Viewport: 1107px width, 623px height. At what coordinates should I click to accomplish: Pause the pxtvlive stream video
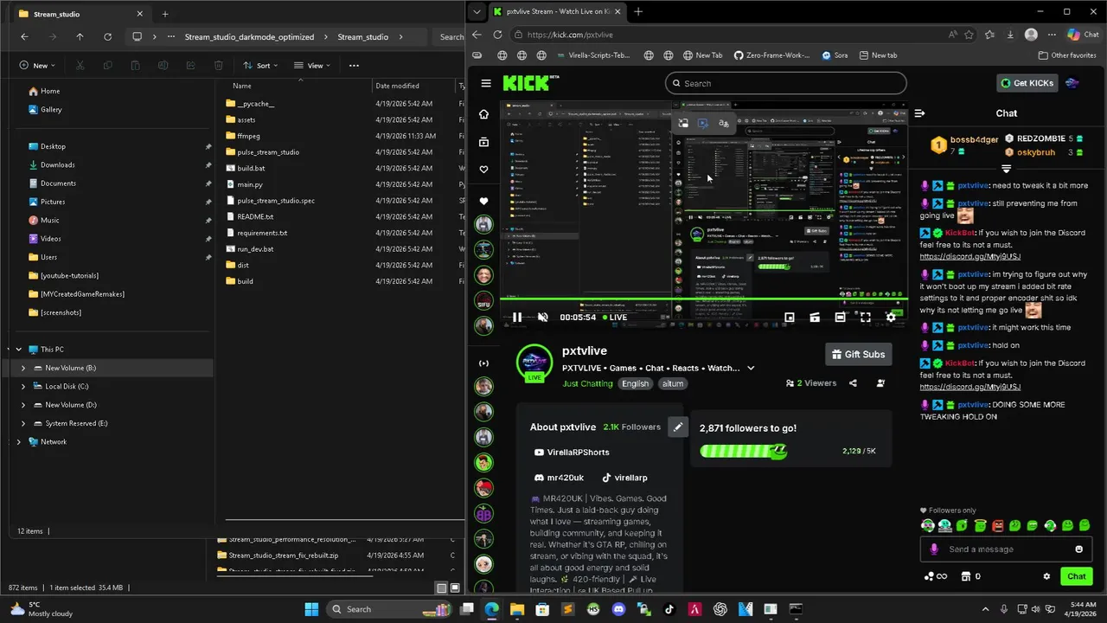coord(517,318)
